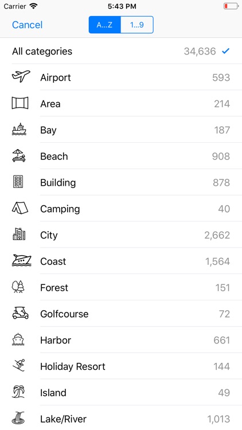Tap the Island palm tree icon
242x430 pixels.
[x=19, y=392]
